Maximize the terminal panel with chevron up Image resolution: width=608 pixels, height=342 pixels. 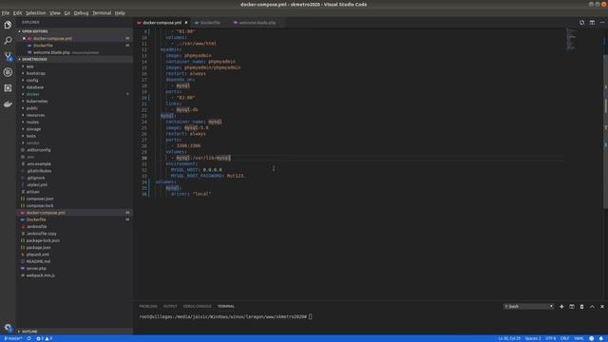(x=592, y=306)
